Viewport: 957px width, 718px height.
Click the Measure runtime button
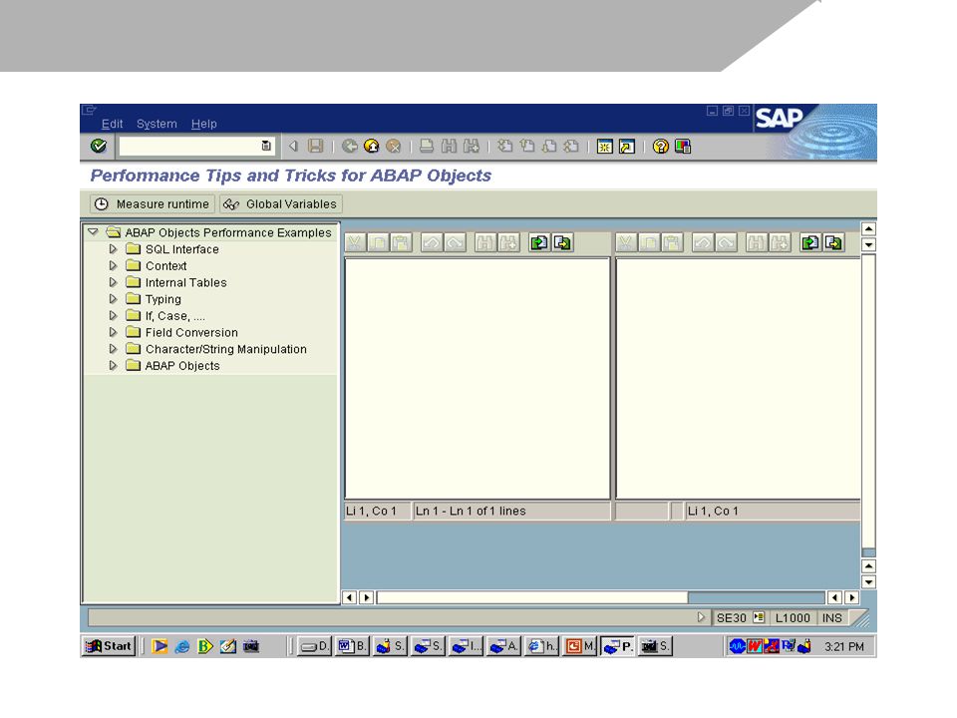(x=153, y=203)
